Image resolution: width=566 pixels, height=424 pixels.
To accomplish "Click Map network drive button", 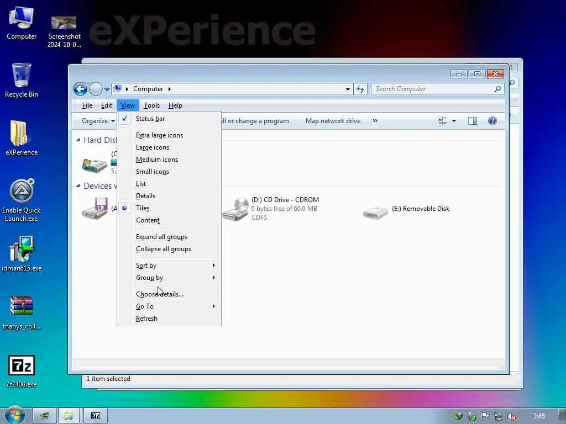I will [x=333, y=121].
